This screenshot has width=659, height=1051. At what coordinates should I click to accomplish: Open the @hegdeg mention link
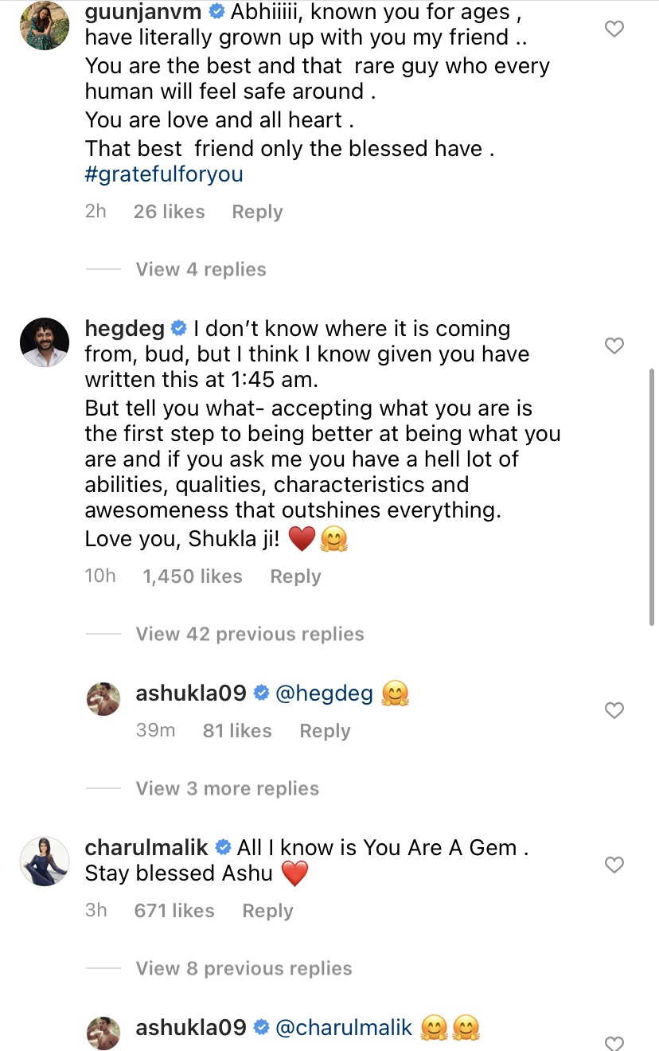(324, 694)
